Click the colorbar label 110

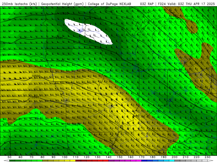coord(76,157)
